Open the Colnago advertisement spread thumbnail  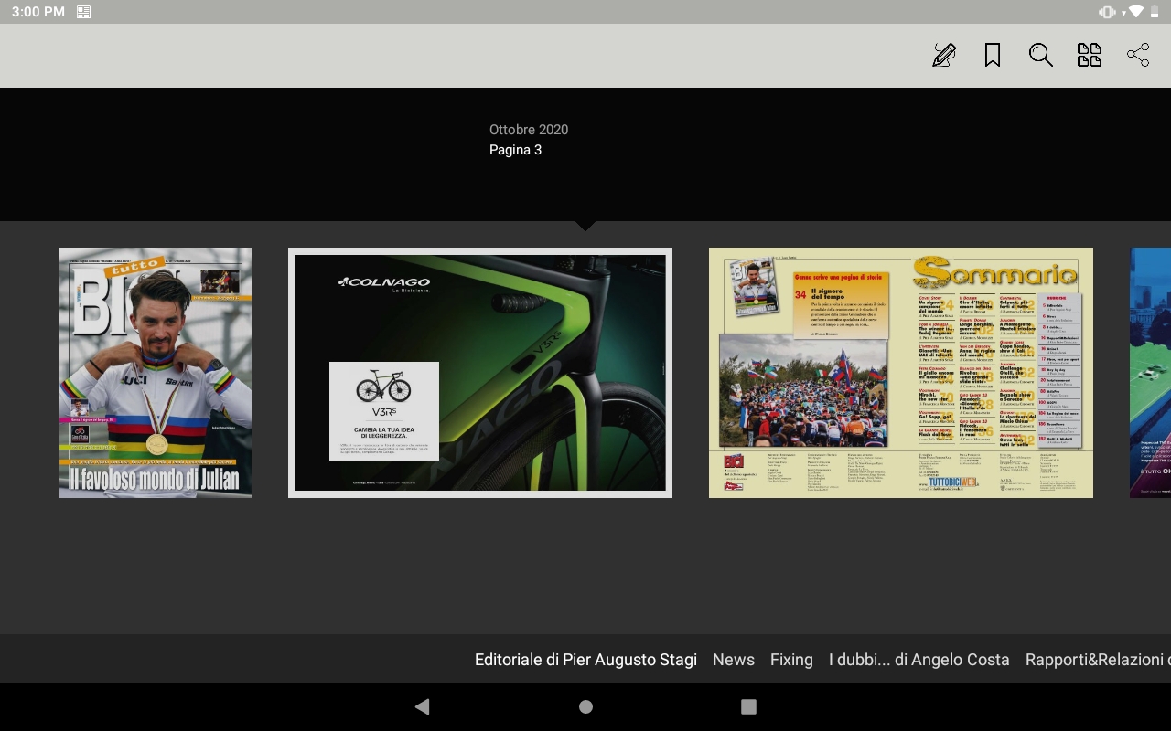(480, 373)
